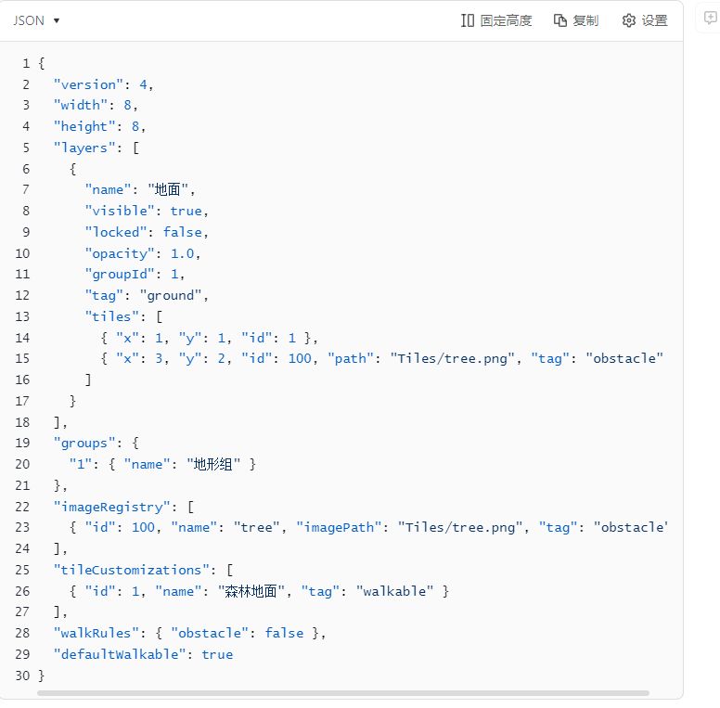The image size is (720, 708).
Task: Toggle the 固定高度 fixed height option
Action: tap(496, 20)
